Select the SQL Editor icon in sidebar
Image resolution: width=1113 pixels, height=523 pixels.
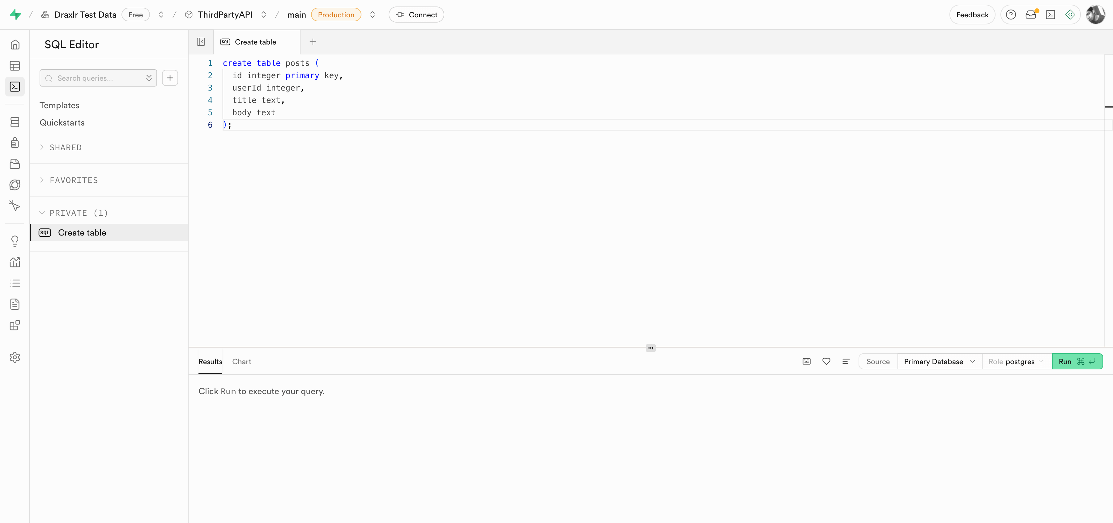click(15, 86)
